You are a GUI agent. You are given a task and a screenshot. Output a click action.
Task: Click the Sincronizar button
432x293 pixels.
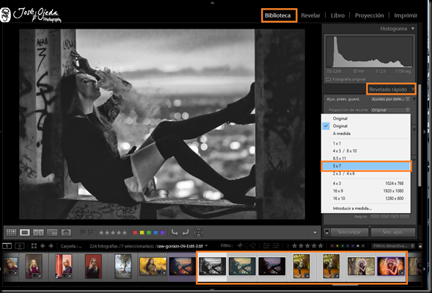point(349,232)
